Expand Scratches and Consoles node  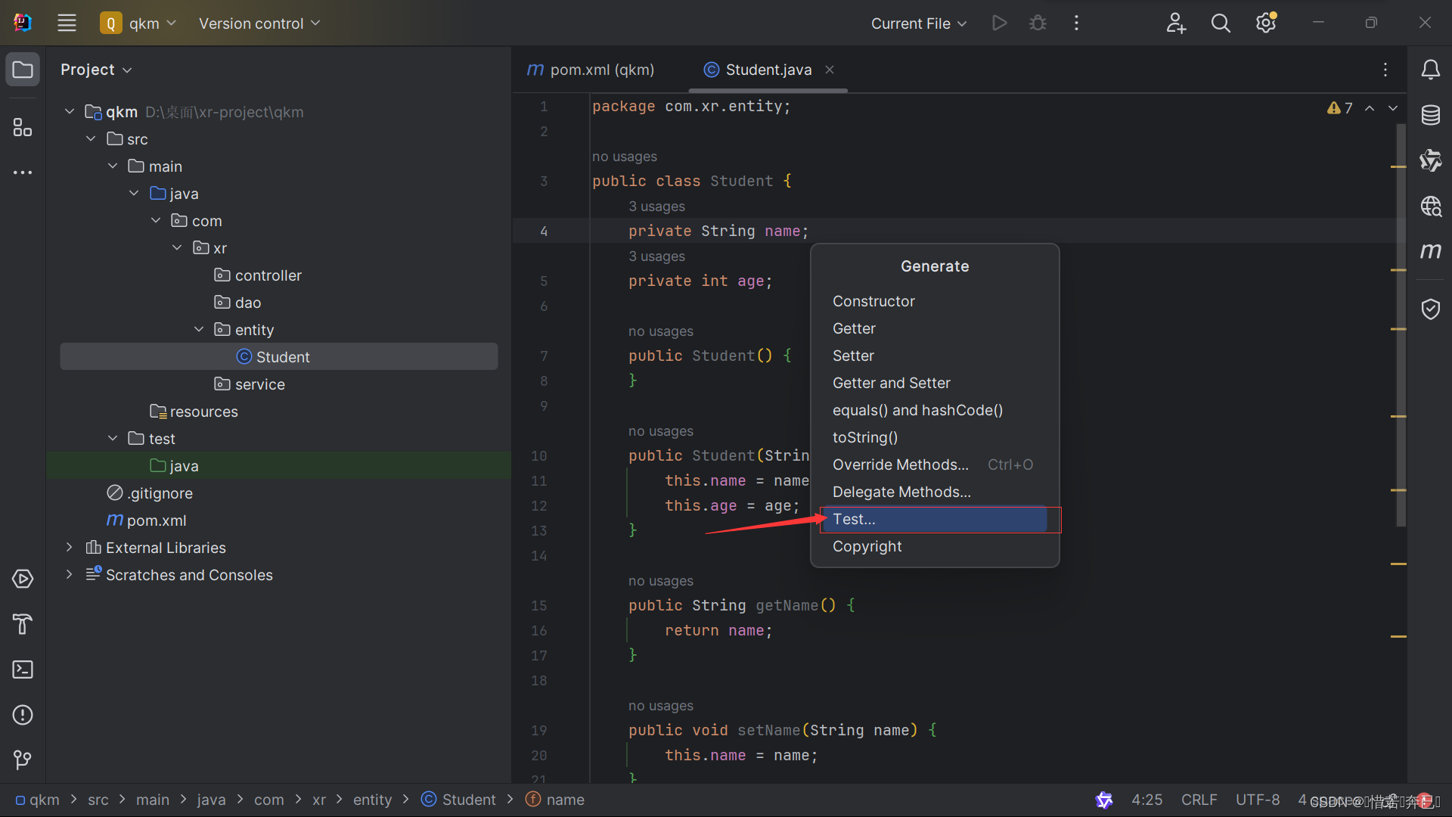(x=70, y=575)
